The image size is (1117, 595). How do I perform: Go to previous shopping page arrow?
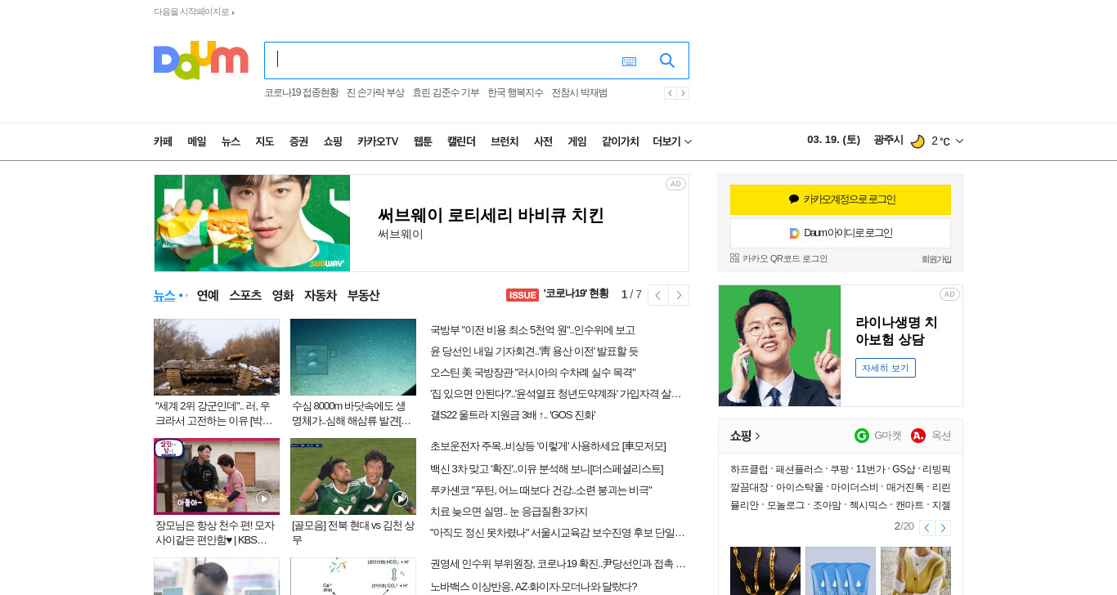click(x=926, y=528)
